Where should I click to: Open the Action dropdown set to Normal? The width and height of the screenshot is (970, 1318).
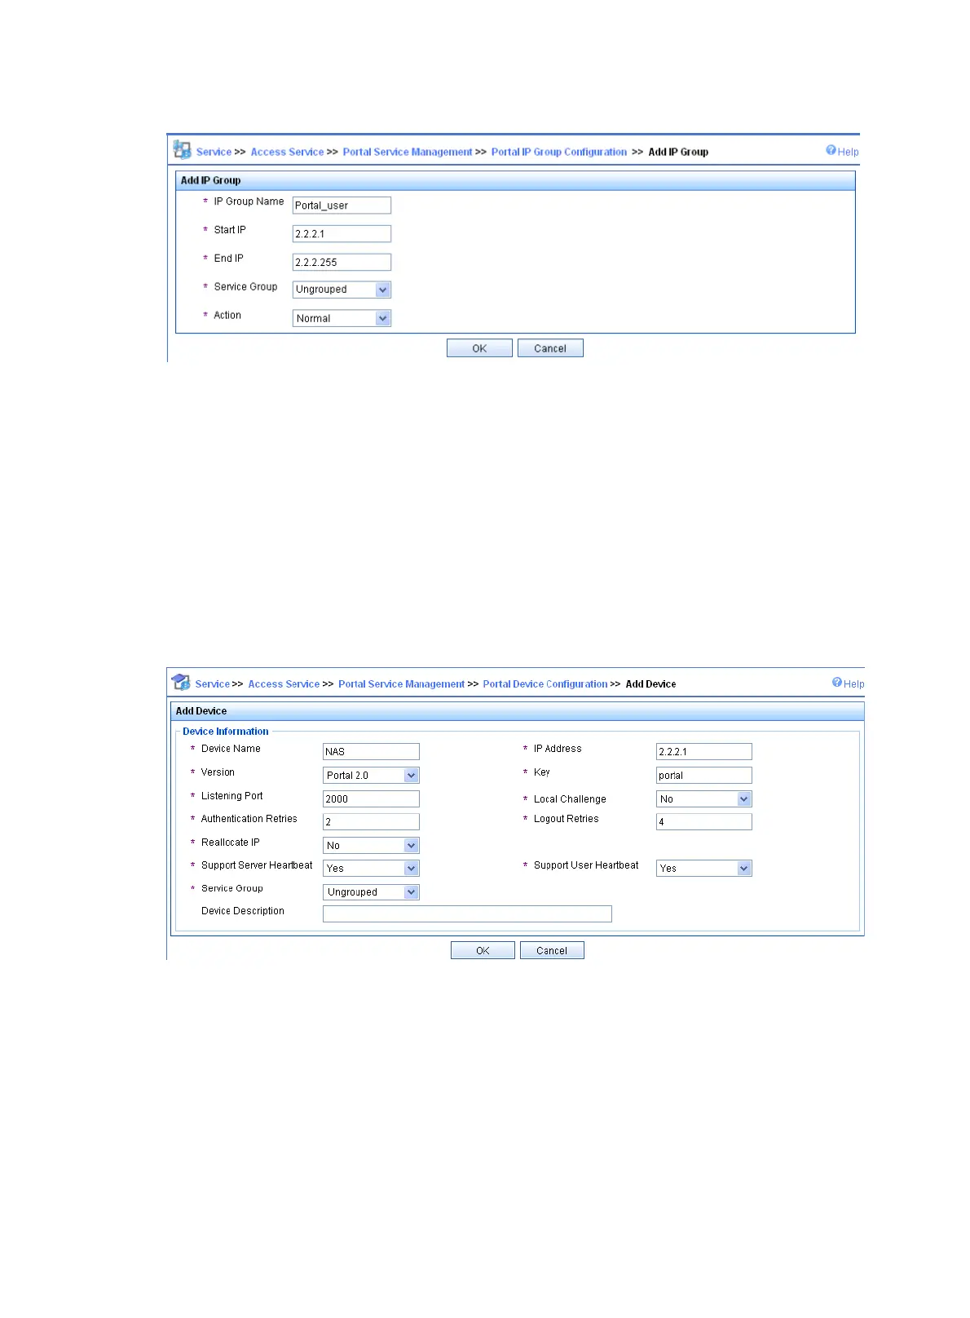342,318
